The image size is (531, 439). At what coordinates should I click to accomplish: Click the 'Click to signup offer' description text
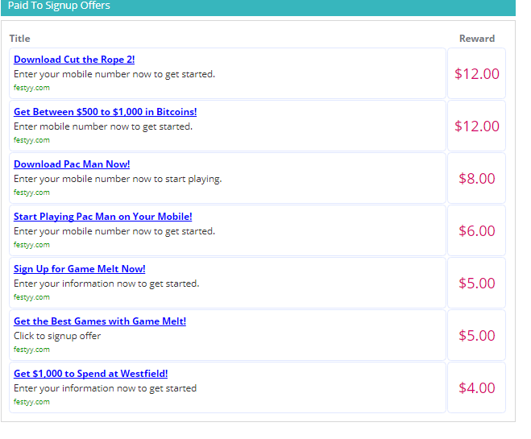click(x=57, y=336)
